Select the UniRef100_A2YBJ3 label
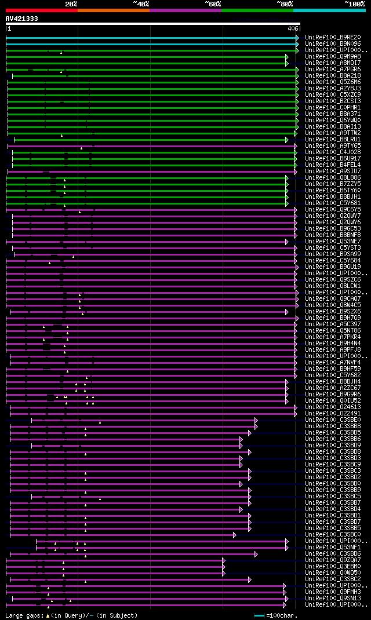 (x=333, y=89)
